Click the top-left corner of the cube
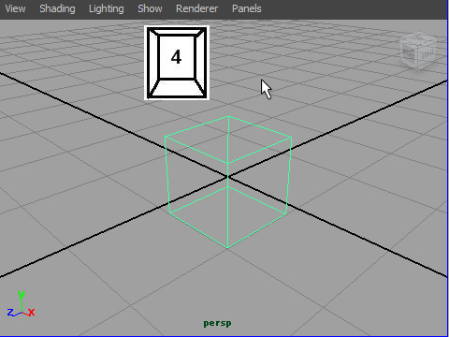The width and height of the screenshot is (449, 337). click(165, 137)
